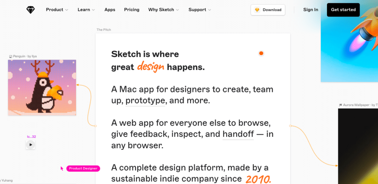
Task: Open the Support dropdown menu
Action: [x=200, y=10]
